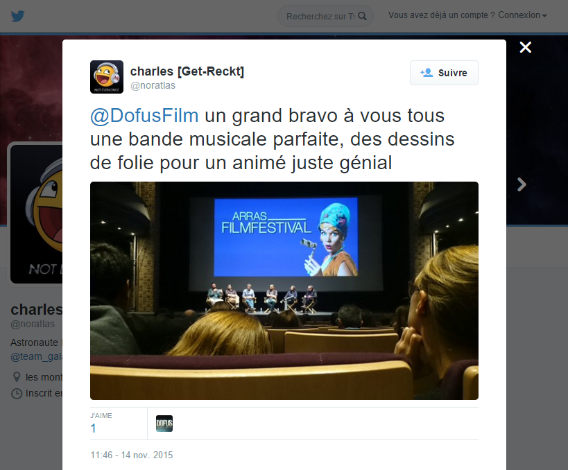Image resolution: width=568 pixels, height=470 pixels.
Task: Open the @DofusFilm mention link
Action: [x=144, y=116]
